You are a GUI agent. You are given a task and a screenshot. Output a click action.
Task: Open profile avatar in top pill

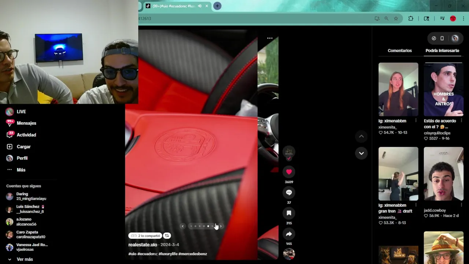455,38
